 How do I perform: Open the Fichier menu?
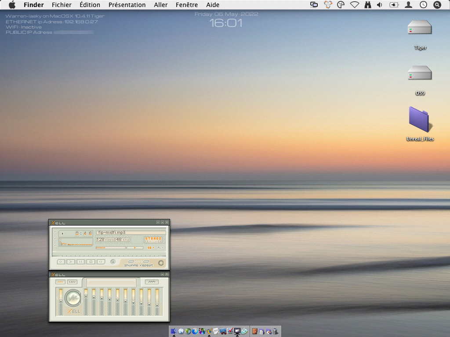62,5
